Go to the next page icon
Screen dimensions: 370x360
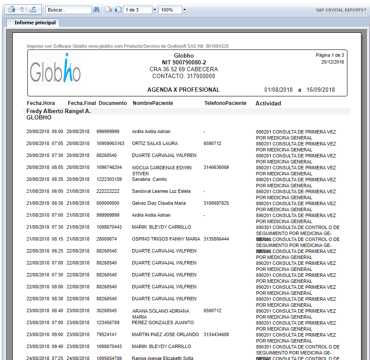(x=118, y=9)
